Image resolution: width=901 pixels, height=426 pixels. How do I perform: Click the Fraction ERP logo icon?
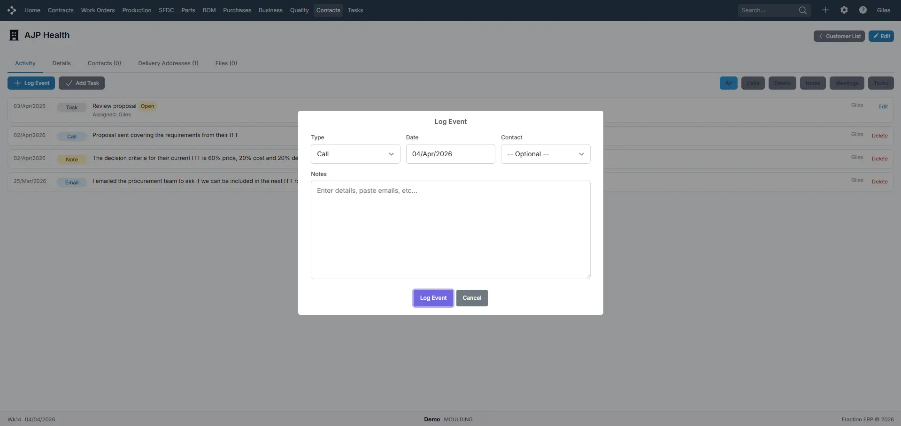pyautogui.click(x=12, y=10)
